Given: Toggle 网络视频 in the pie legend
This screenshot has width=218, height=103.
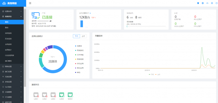Looking at the screenshot, I should pos(79,59).
